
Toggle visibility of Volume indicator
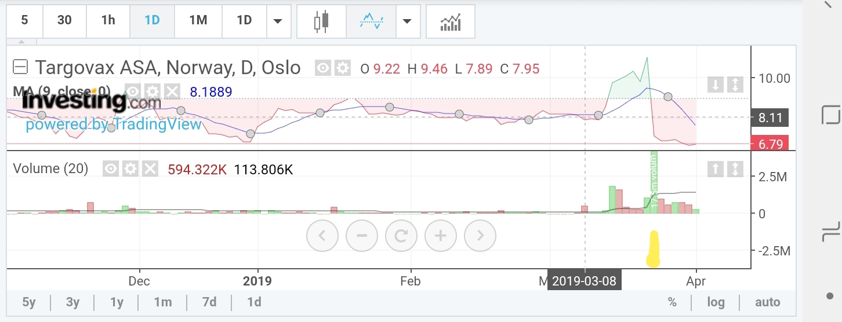tap(111, 169)
